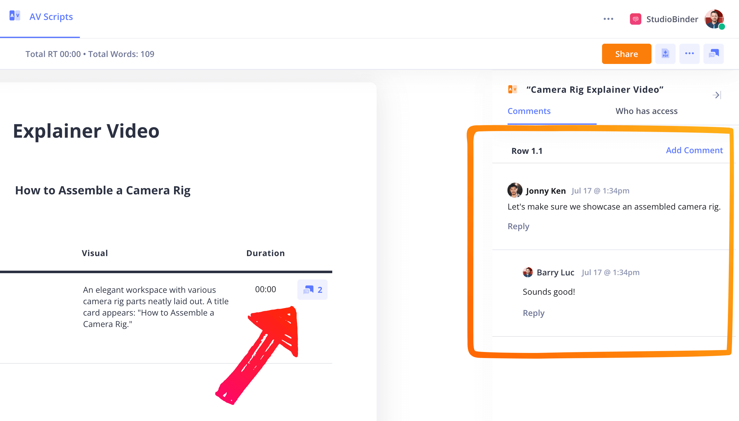Collapse the comments sidebar arrow
The width and height of the screenshot is (739, 421).
tap(717, 95)
